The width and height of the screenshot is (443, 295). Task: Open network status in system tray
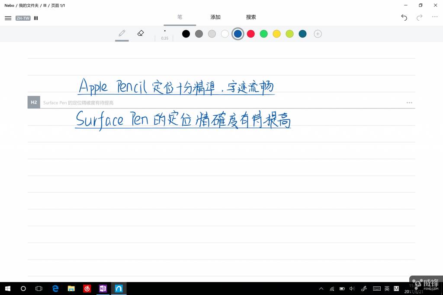(332, 289)
